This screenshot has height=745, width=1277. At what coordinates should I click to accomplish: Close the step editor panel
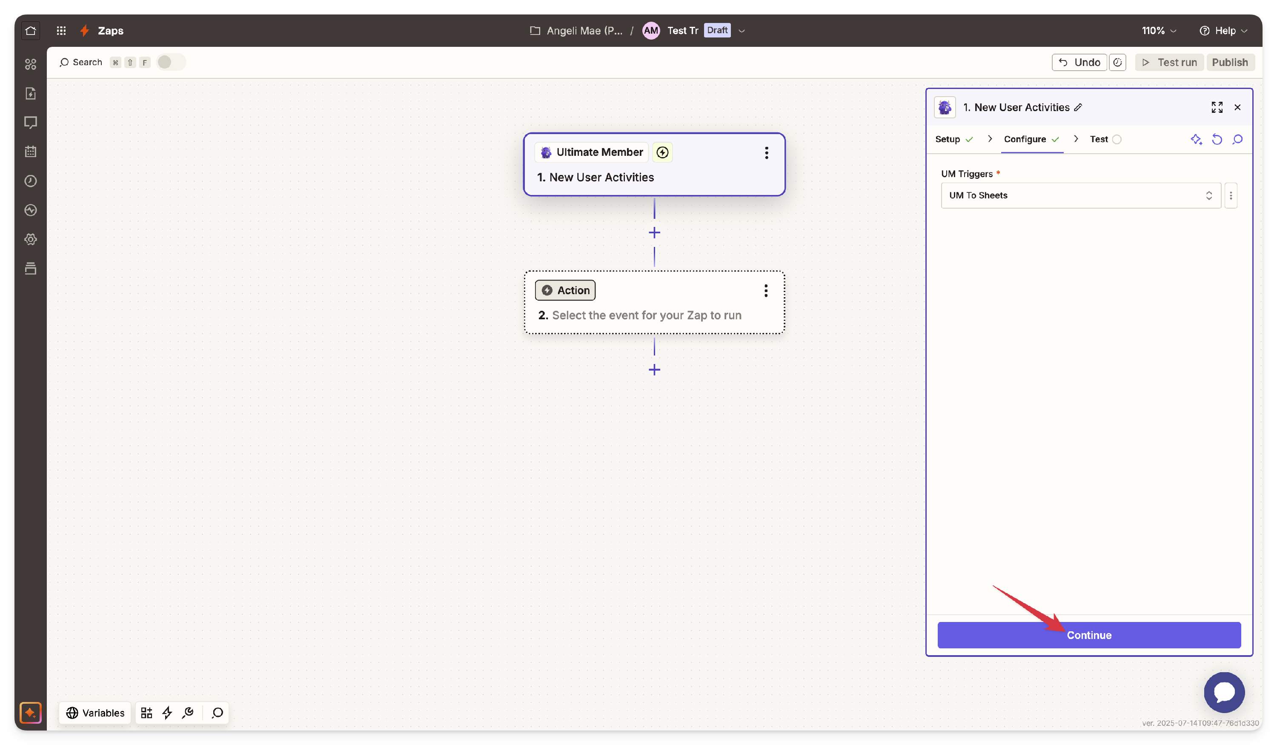tap(1237, 107)
